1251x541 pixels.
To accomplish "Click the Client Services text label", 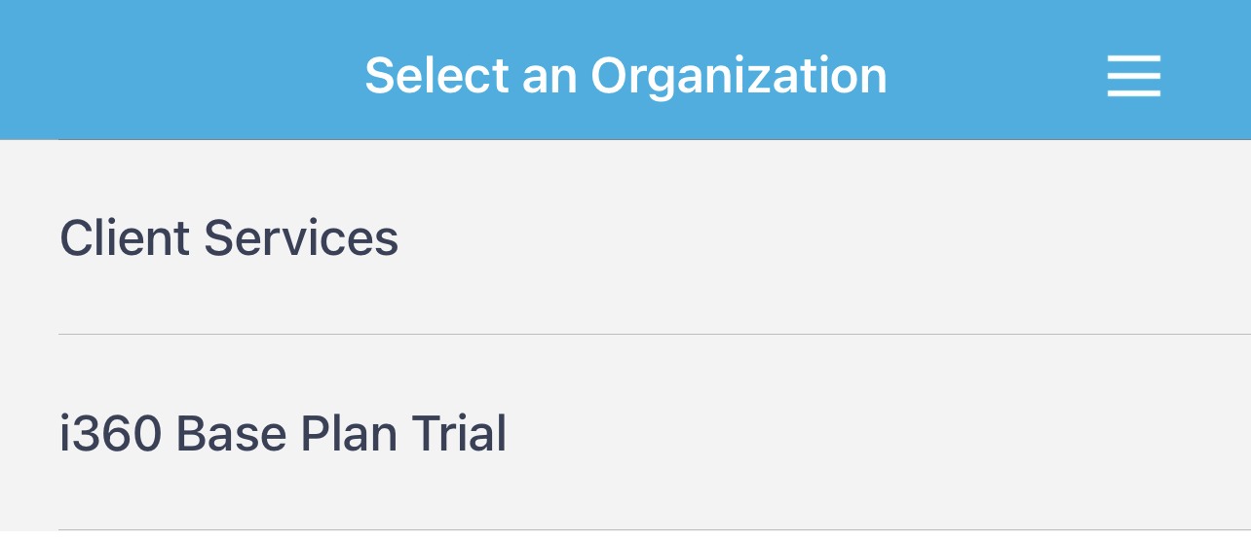I will [x=230, y=238].
